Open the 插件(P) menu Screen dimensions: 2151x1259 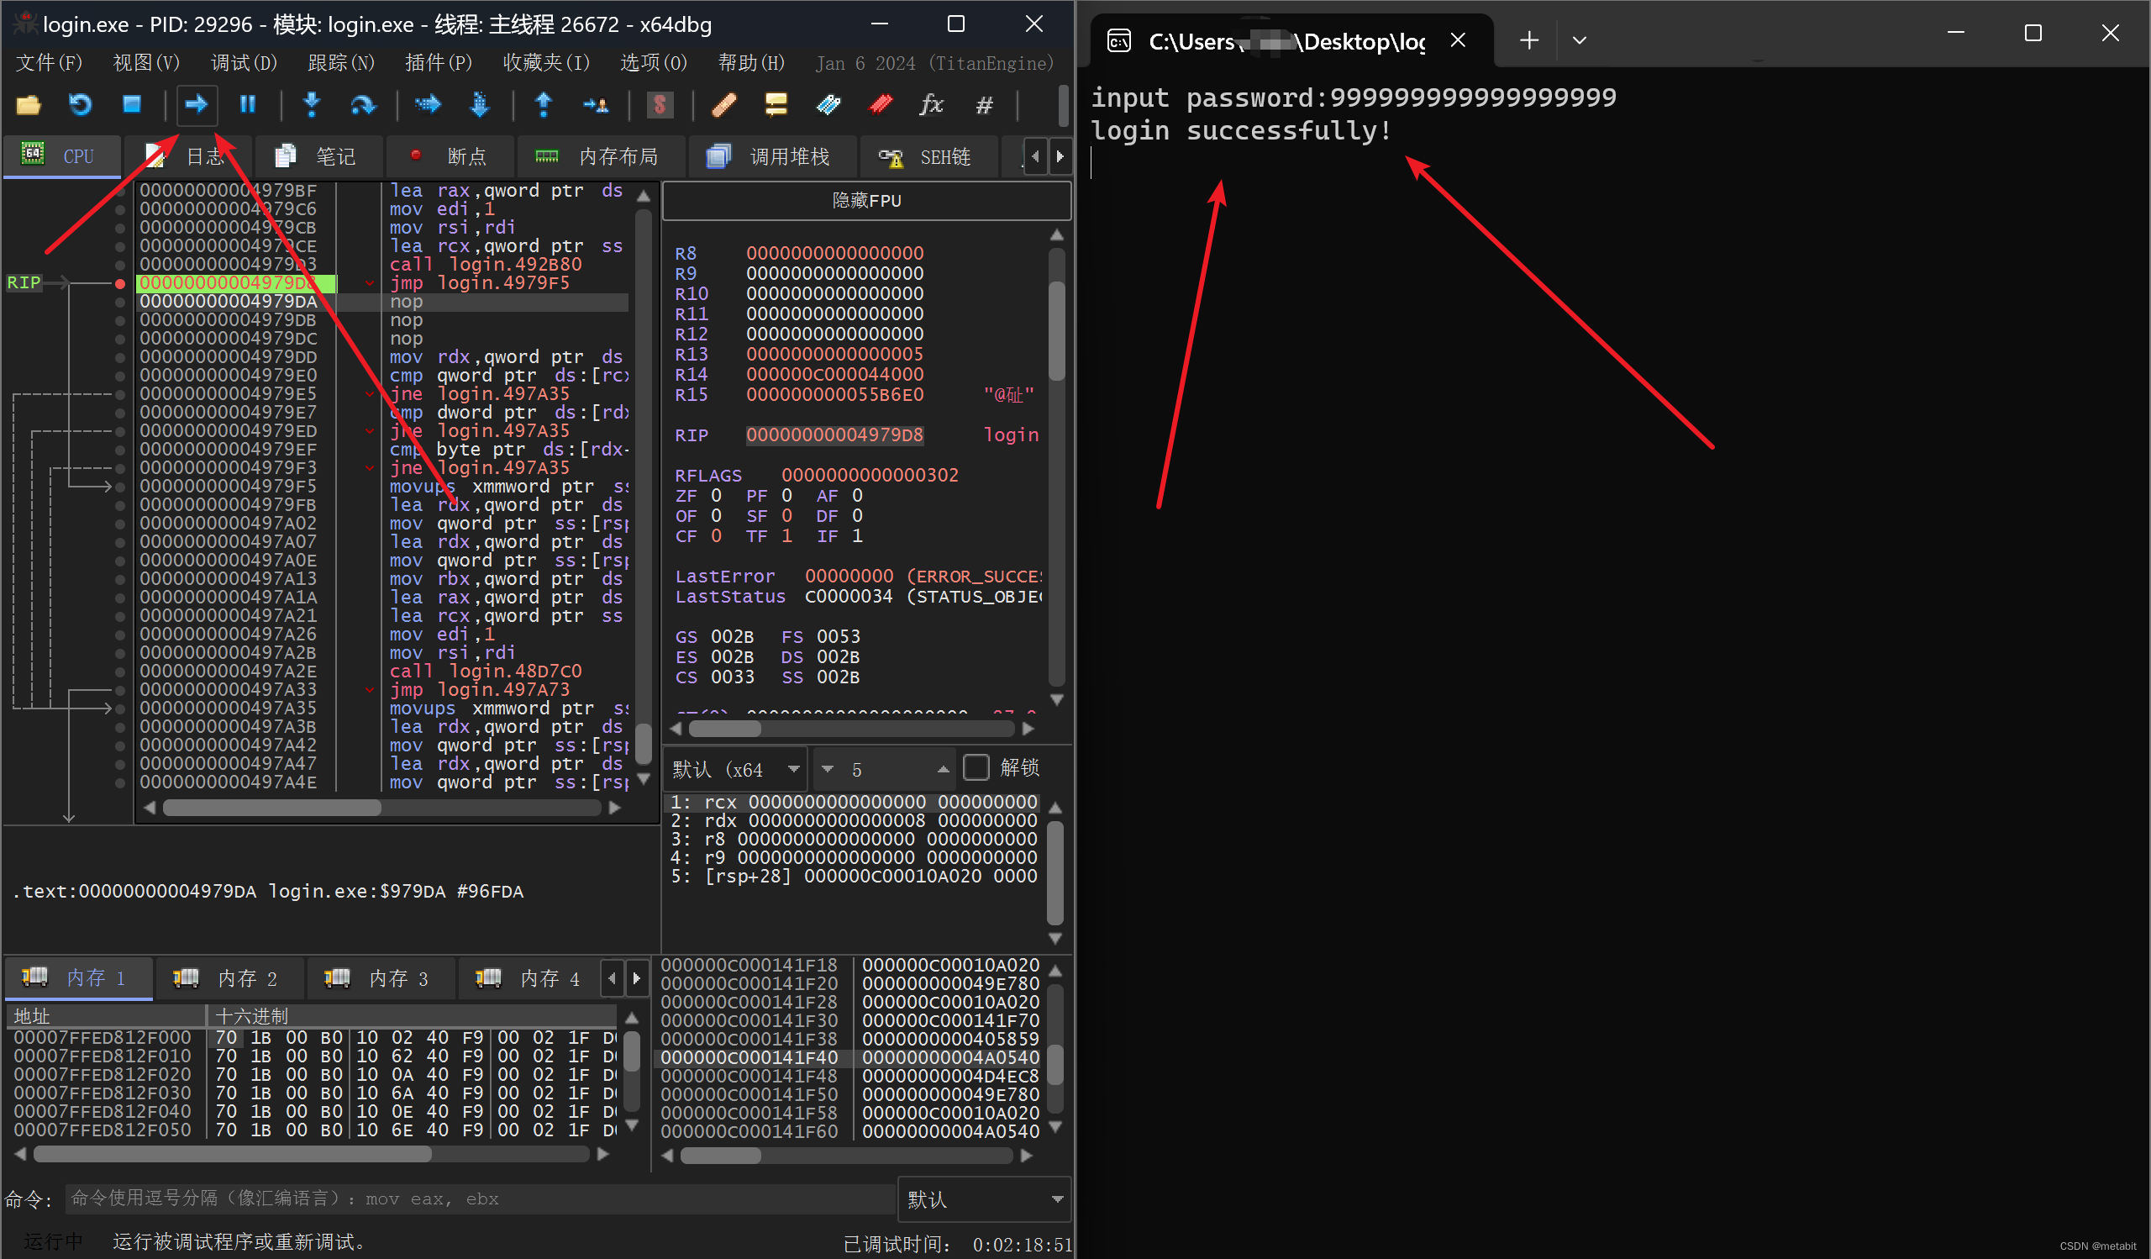(438, 63)
